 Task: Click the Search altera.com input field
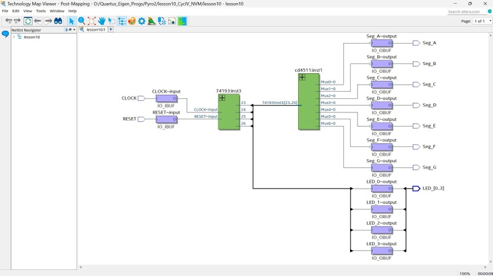point(467,12)
